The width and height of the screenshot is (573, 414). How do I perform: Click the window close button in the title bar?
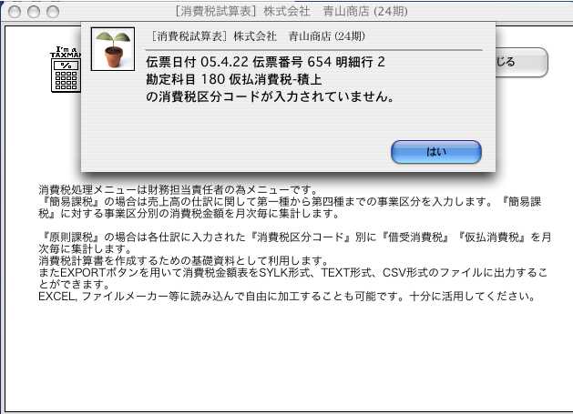click(15, 11)
